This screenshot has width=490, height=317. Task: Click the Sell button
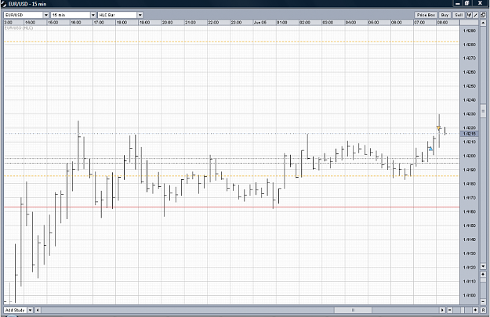coord(459,15)
